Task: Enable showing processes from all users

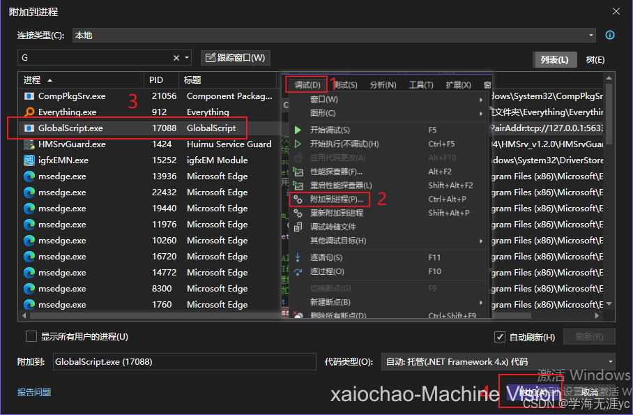Action: pyautogui.click(x=31, y=337)
